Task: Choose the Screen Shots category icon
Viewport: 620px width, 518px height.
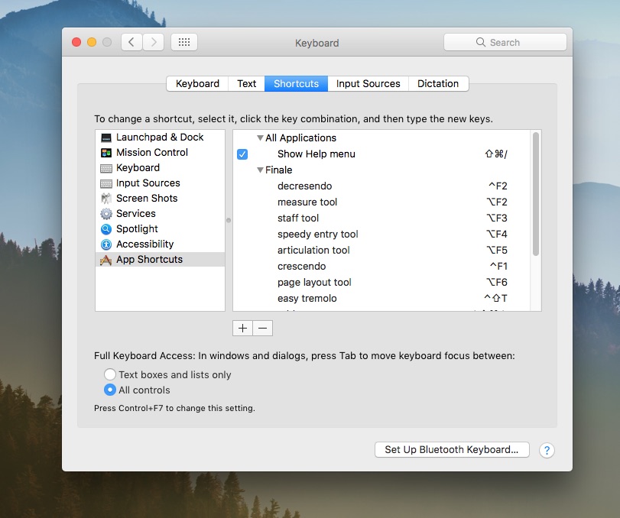Action: [x=106, y=199]
